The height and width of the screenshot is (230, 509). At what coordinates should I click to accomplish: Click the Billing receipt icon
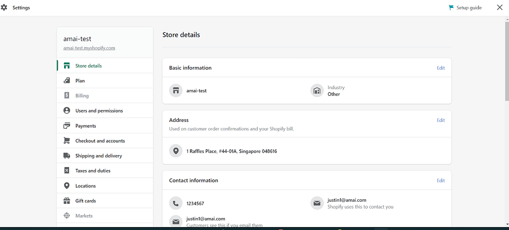click(67, 96)
